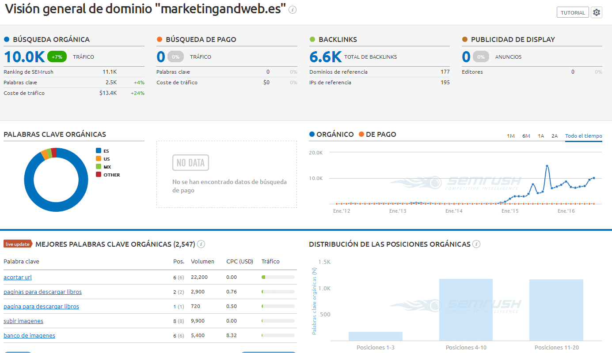Select the 1A time range
612x353 pixels.
click(x=541, y=136)
